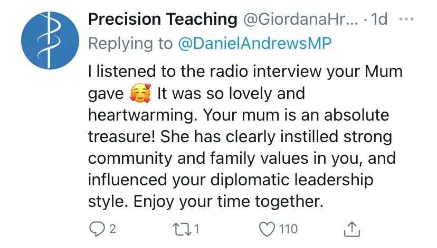This screenshot has height=248, width=437.
Task: Tap the 1d timestamp
Action: coord(379,19)
